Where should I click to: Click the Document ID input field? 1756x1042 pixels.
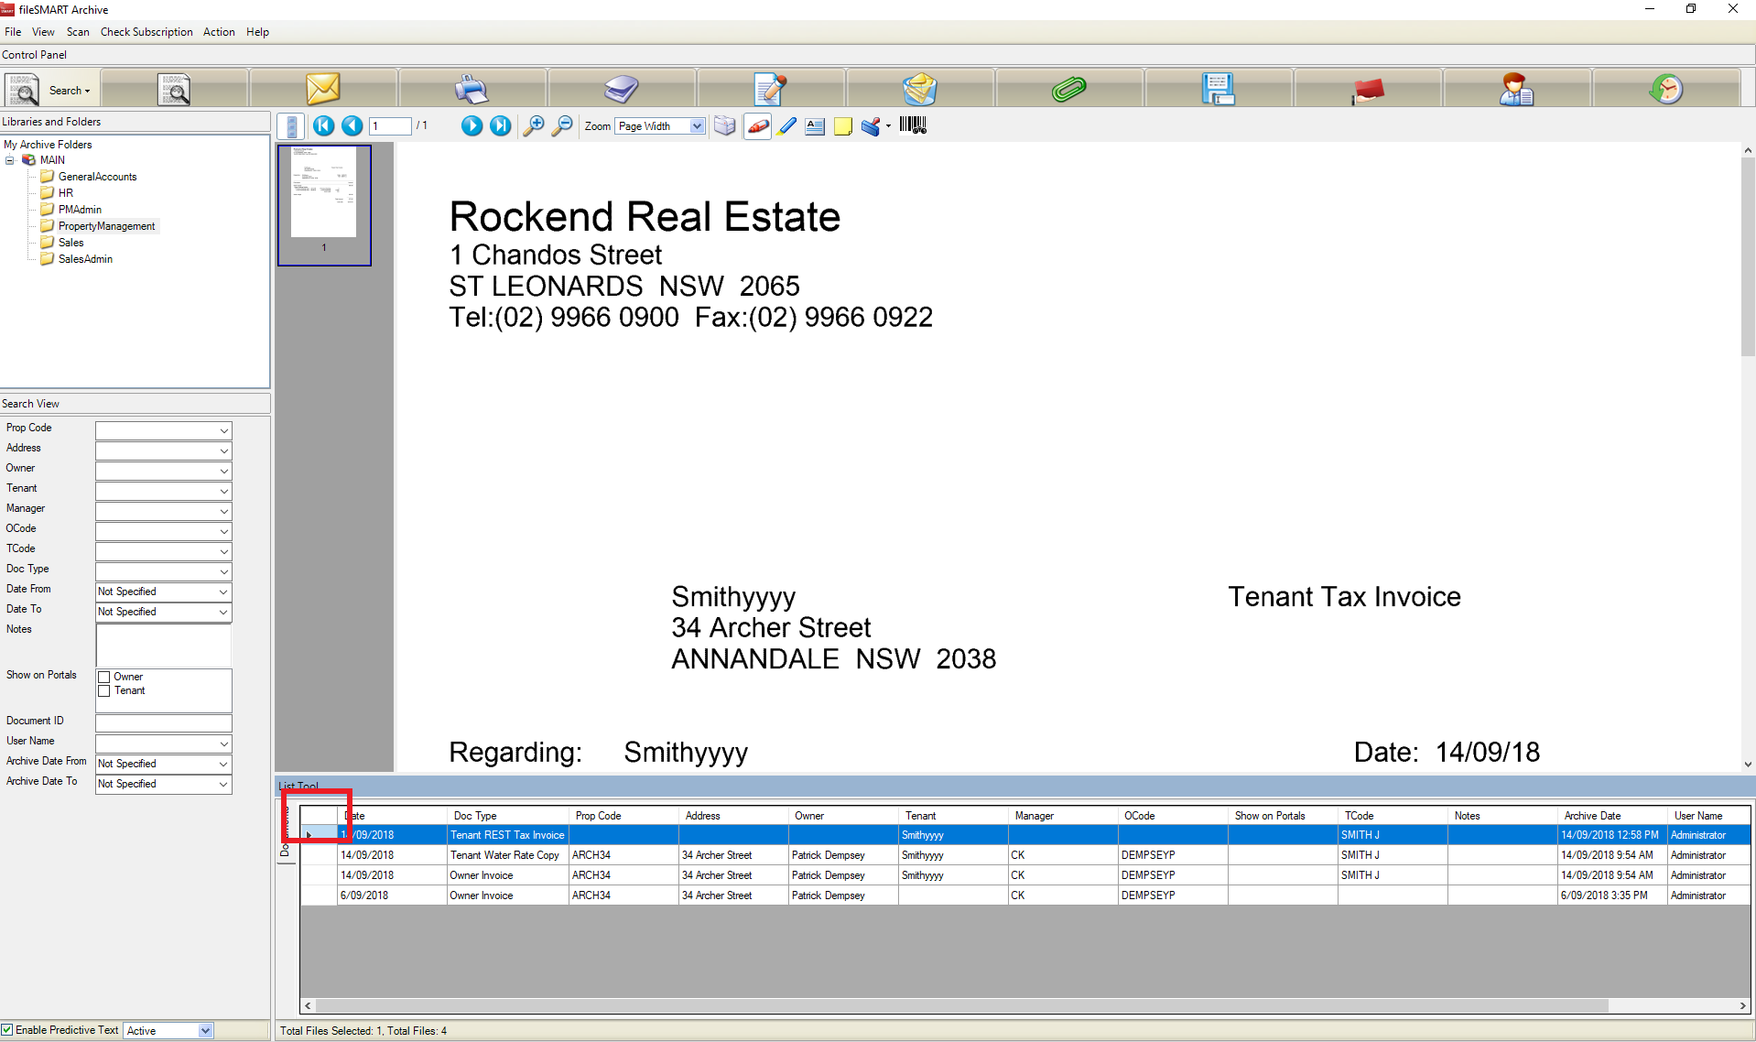click(164, 722)
